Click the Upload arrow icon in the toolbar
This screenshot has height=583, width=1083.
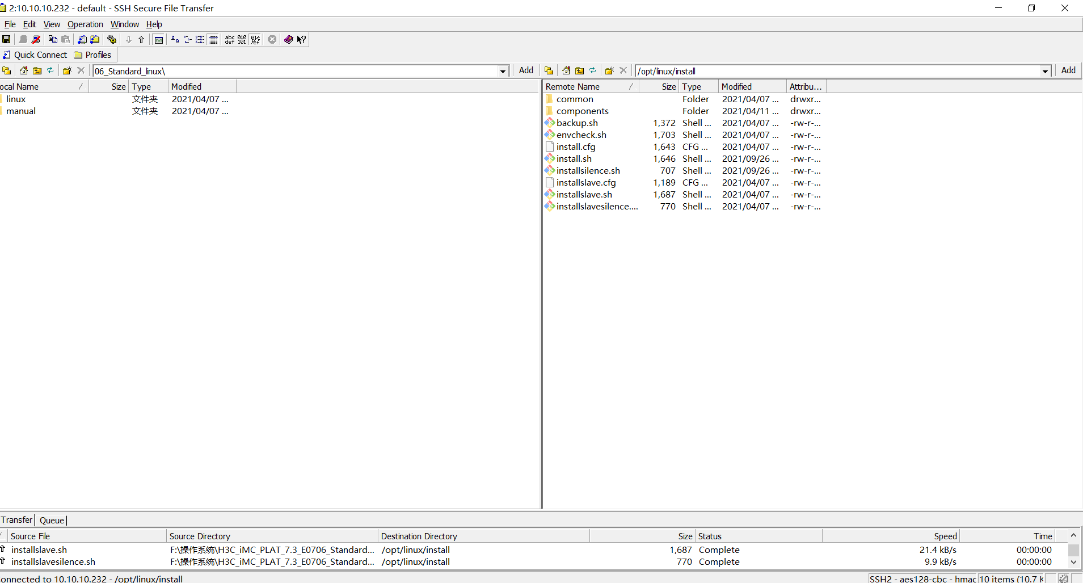(141, 39)
